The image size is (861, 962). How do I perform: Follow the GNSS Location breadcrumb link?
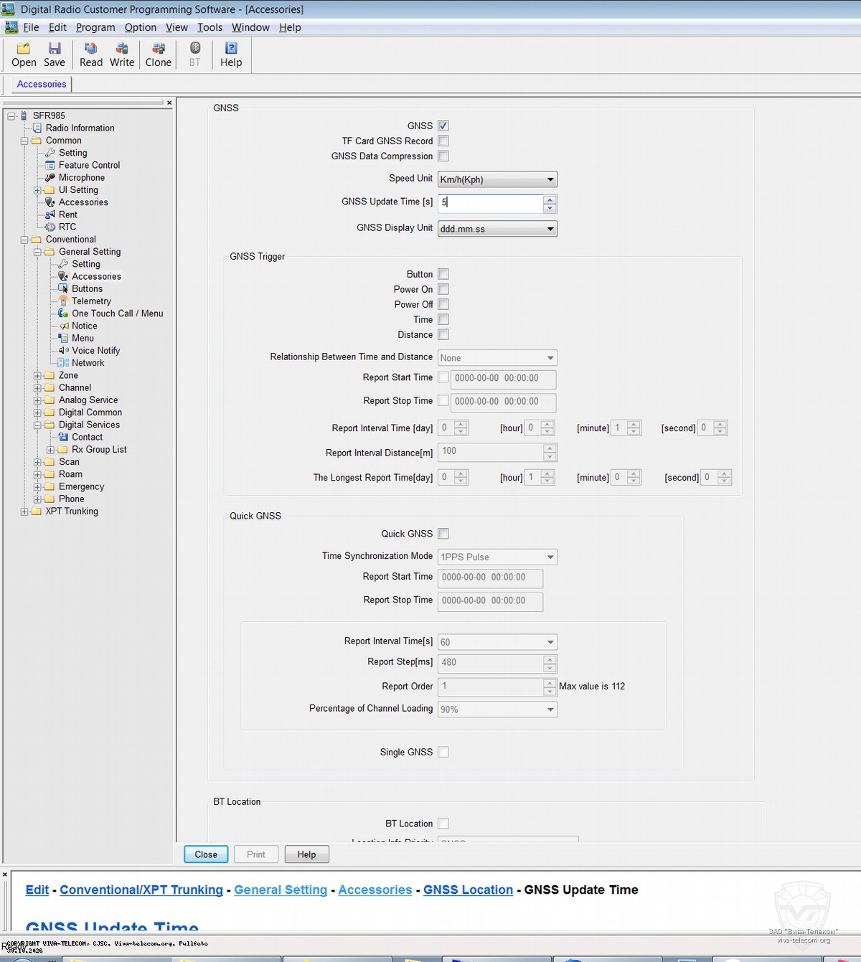468,890
